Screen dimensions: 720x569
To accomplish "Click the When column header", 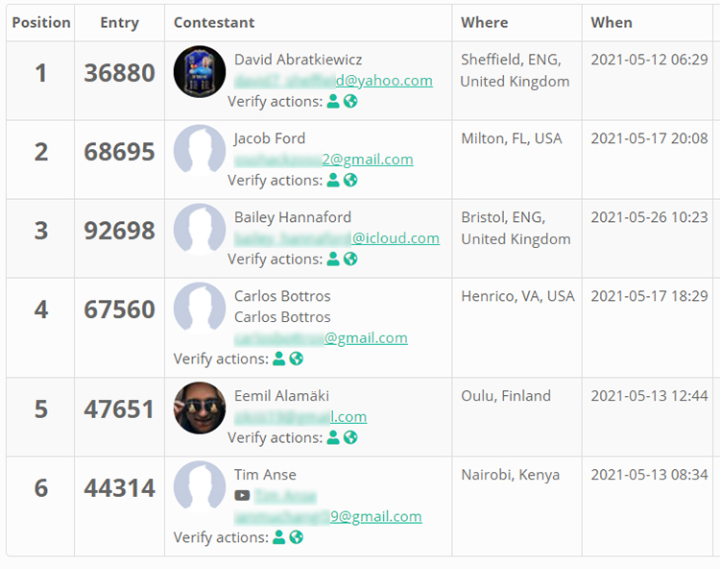I will coord(612,22).
